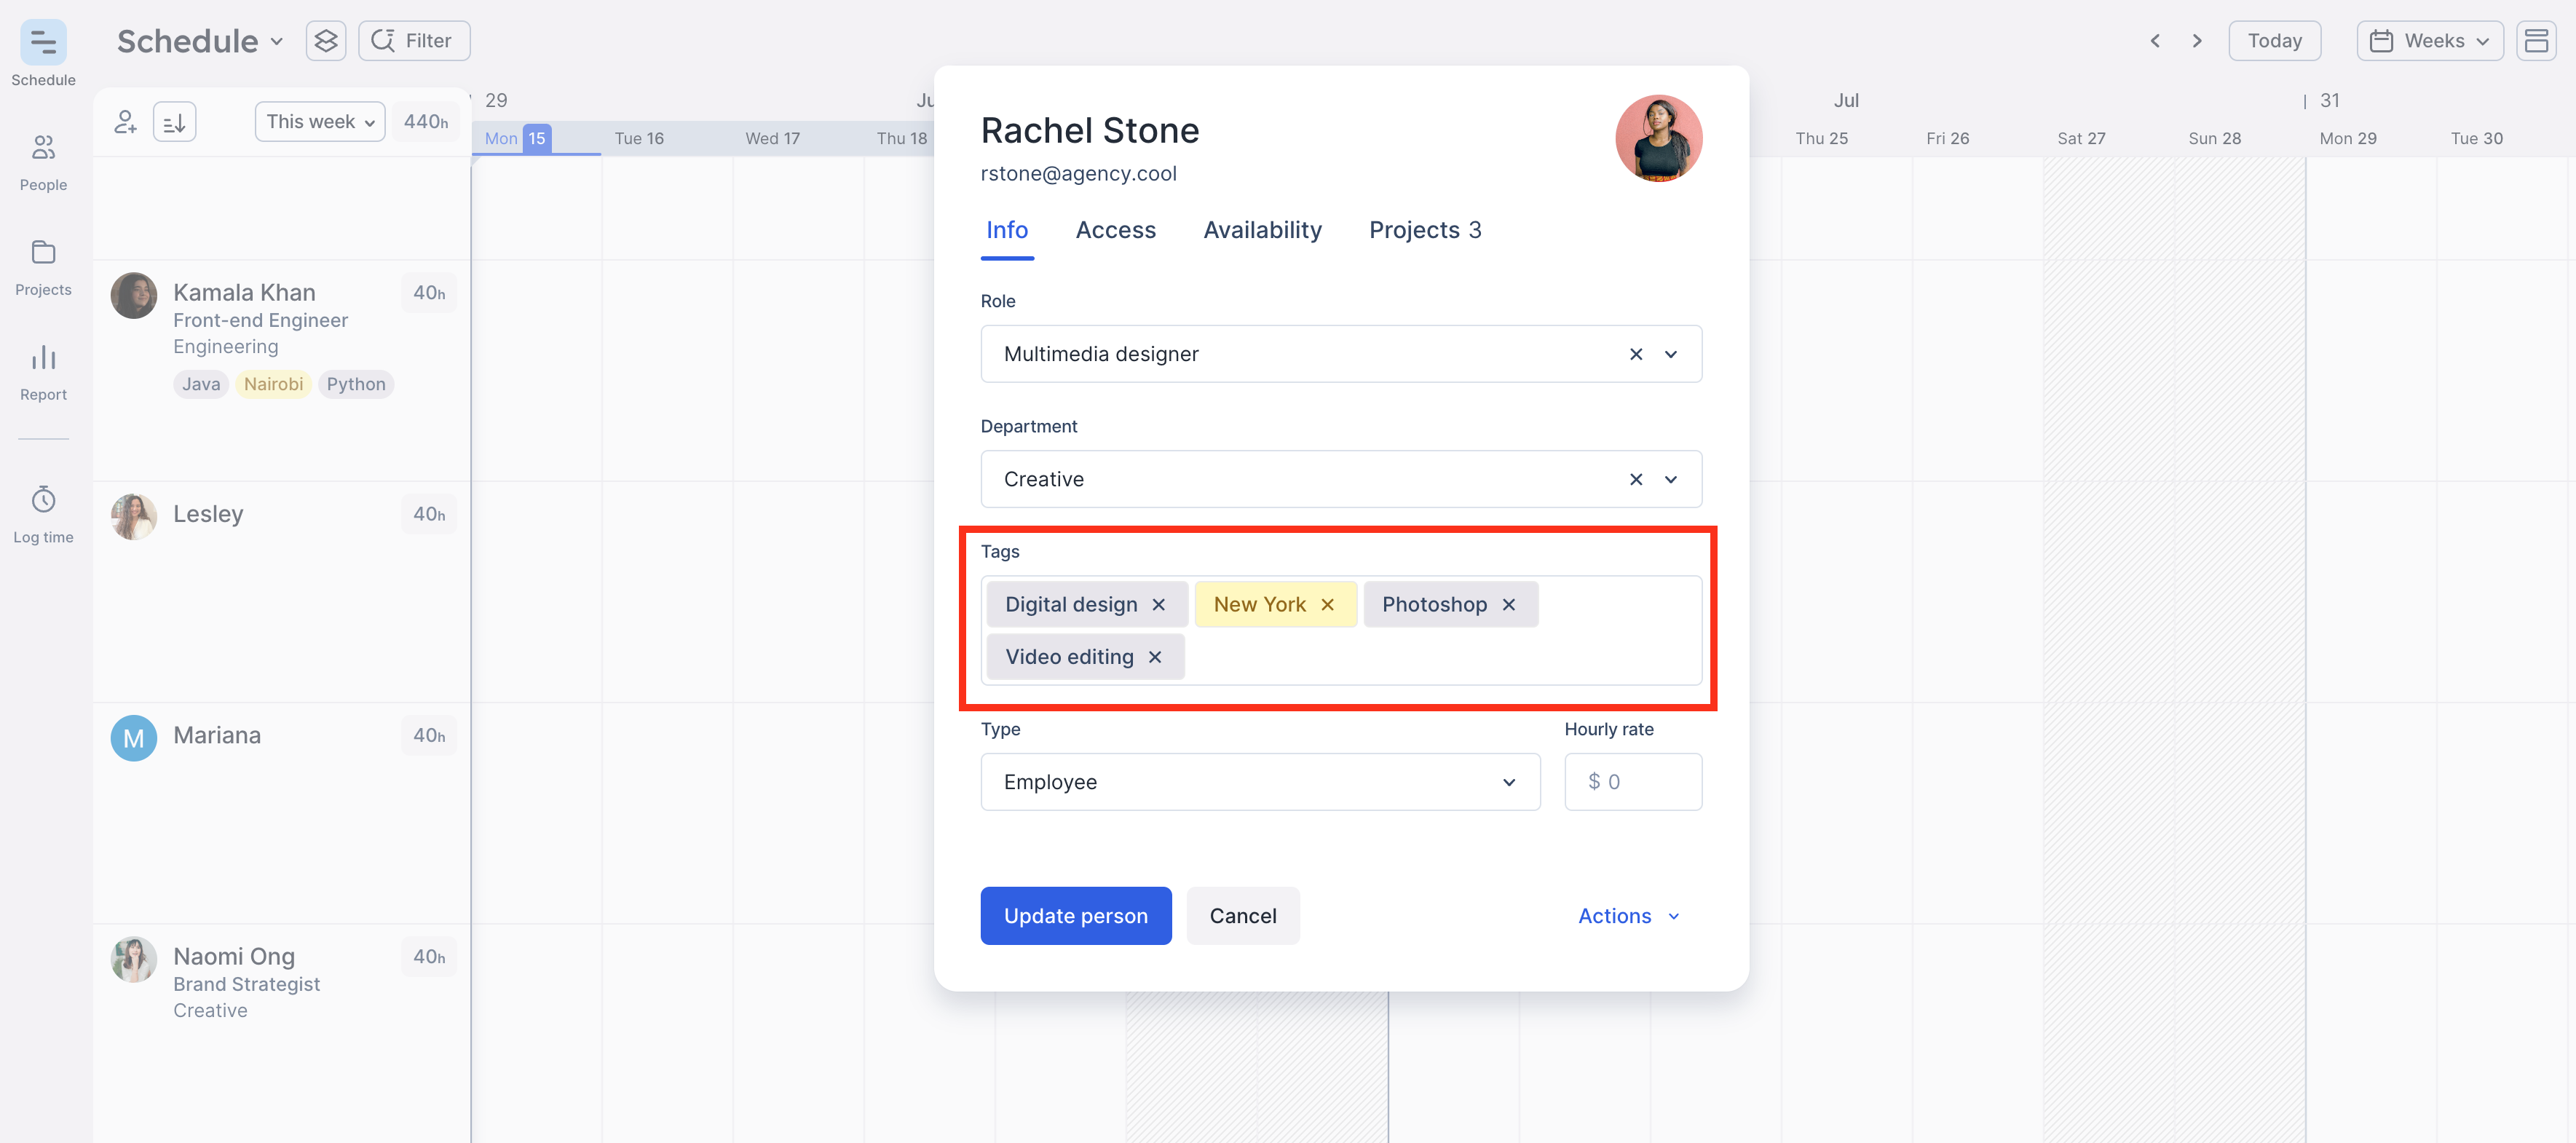Remove the Digital design tag
Image resolution: width=2576 pixels, height=1143 pixels.
(x=1159, y=604)
